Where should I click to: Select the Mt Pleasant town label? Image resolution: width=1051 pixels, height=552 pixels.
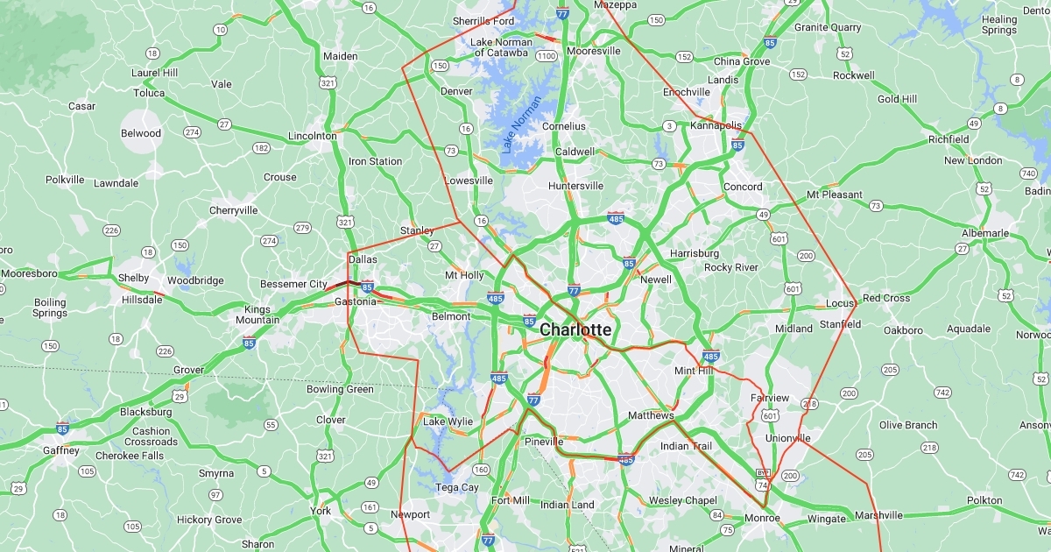point(835,195)
